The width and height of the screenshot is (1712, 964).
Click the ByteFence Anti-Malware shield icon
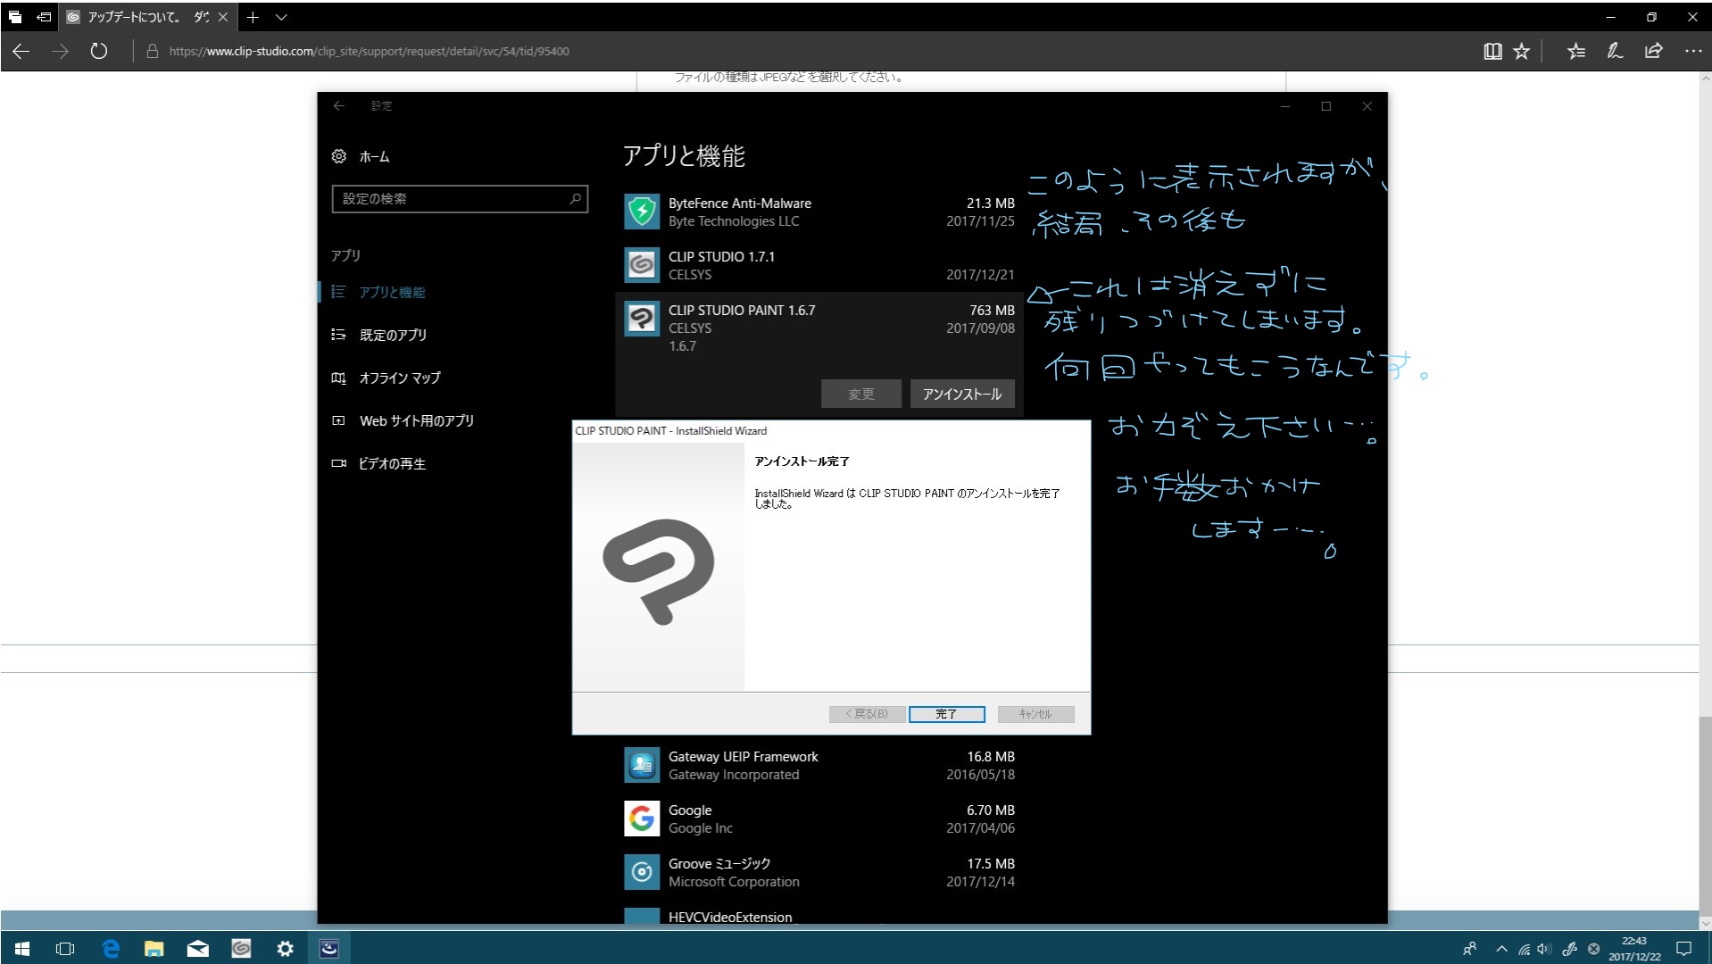642,212
